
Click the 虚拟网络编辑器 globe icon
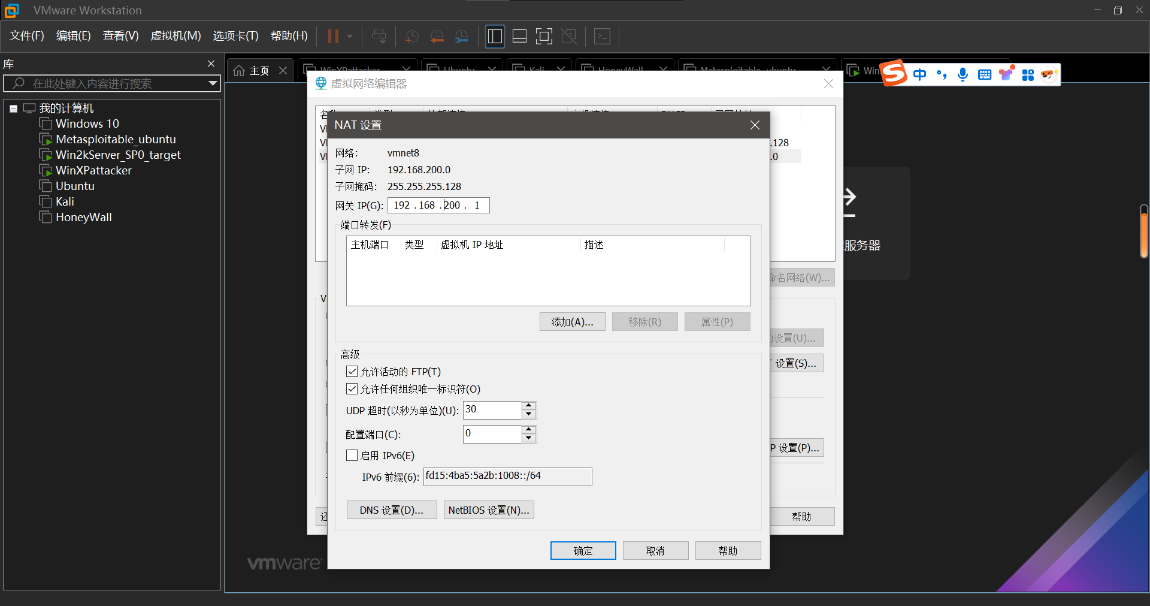coord(321,83)
